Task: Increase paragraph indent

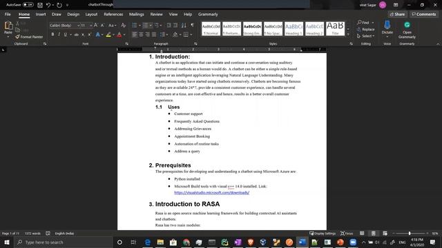Action: click(x=175, y=25)
